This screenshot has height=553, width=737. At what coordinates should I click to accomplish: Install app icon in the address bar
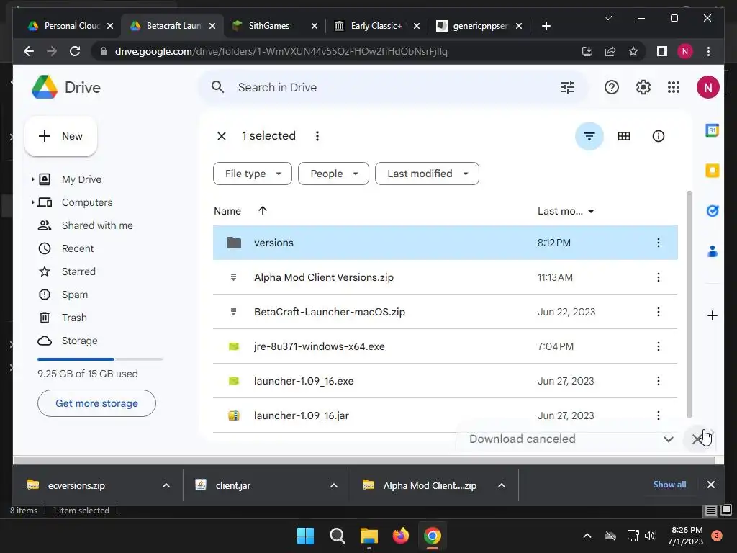click(587, 51)
